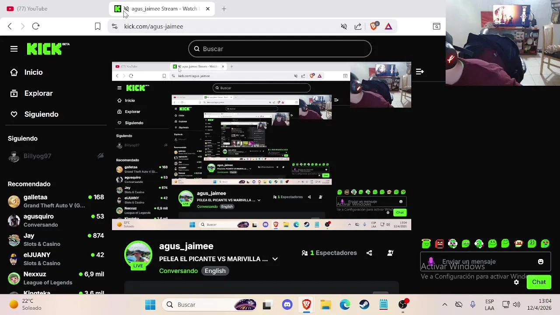Open recommended channel galletaa
The image size is (560, 315).
(x=56, y=201)
